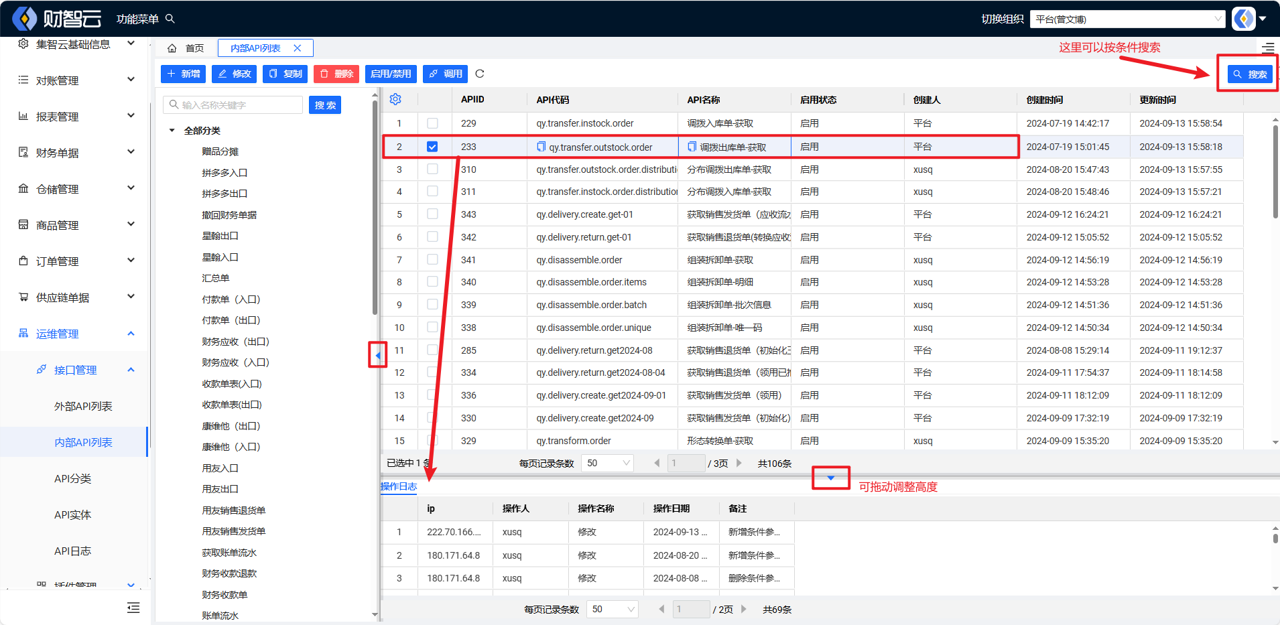The height and width of the screenshot is (625, 1280).
Task: Click the category keyword search input field
Action: pyautogui.click(x=235, y=105)
